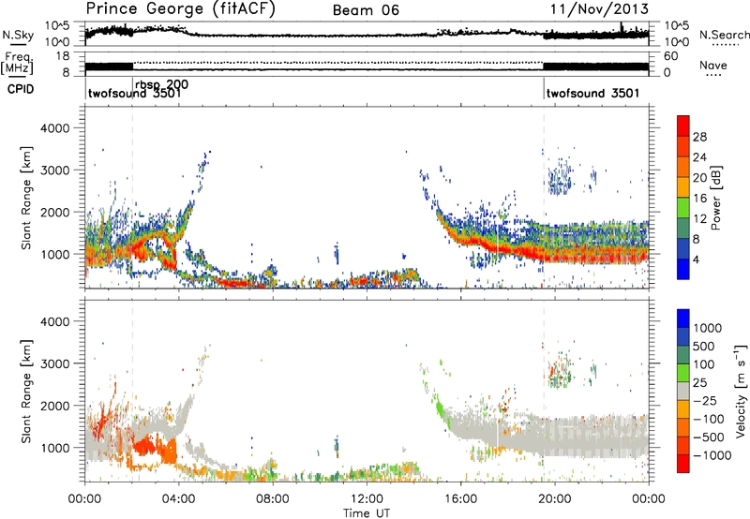Click the 'Beam 06' header label
750x519 pixels.
point(366,10)
